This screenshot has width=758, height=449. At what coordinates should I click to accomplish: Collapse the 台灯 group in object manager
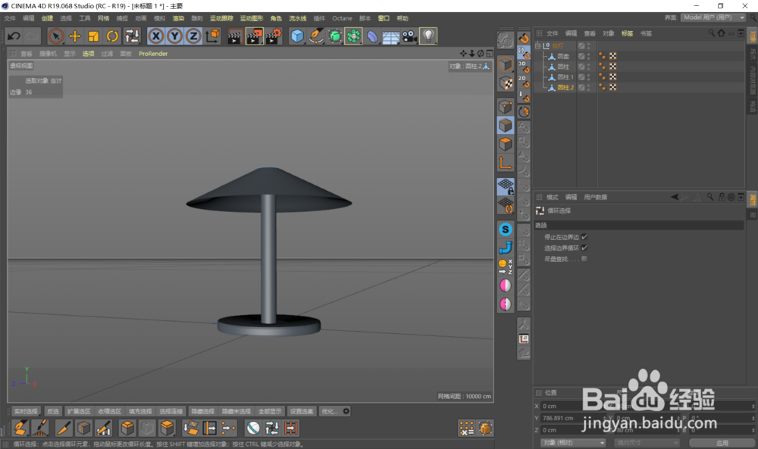[538, 46]
